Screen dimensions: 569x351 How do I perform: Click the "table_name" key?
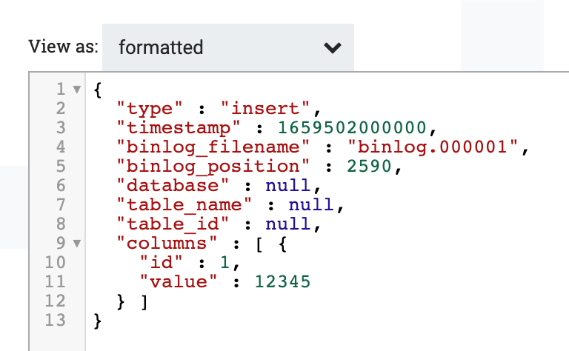(x=184, y=205)
